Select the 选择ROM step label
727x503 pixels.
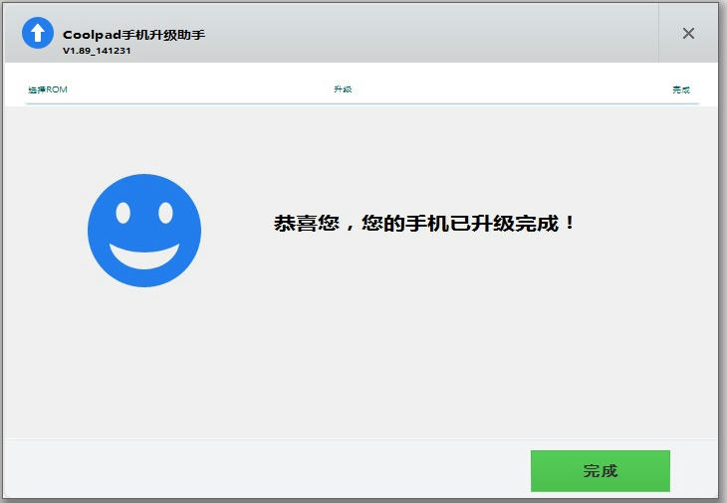point(48,89)
